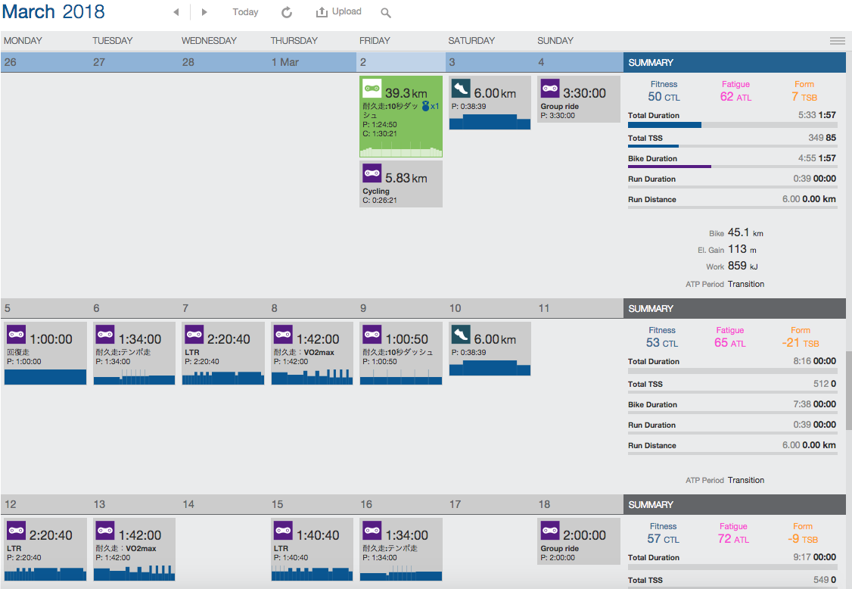Open March 2018 month title
The height and width of the screenshot is (589, 852).
(x=54, y=12)
